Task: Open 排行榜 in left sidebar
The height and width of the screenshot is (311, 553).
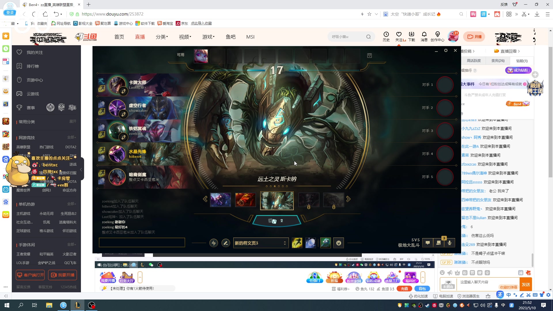Action: click(33, 66)
